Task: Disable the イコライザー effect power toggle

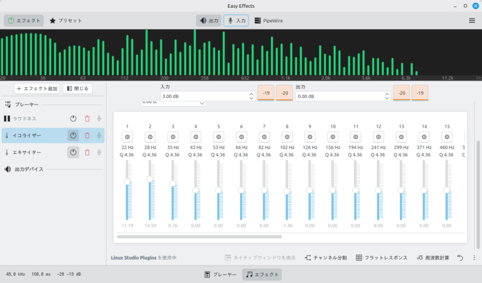Action: (x=73, y=136)
